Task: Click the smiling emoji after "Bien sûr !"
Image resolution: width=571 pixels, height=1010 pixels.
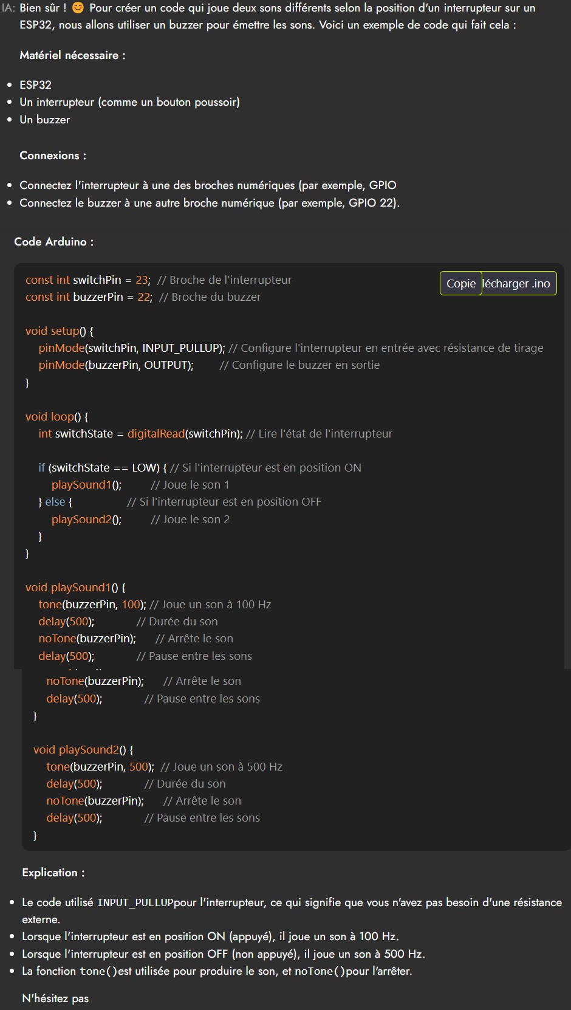Action: [78, 8]
